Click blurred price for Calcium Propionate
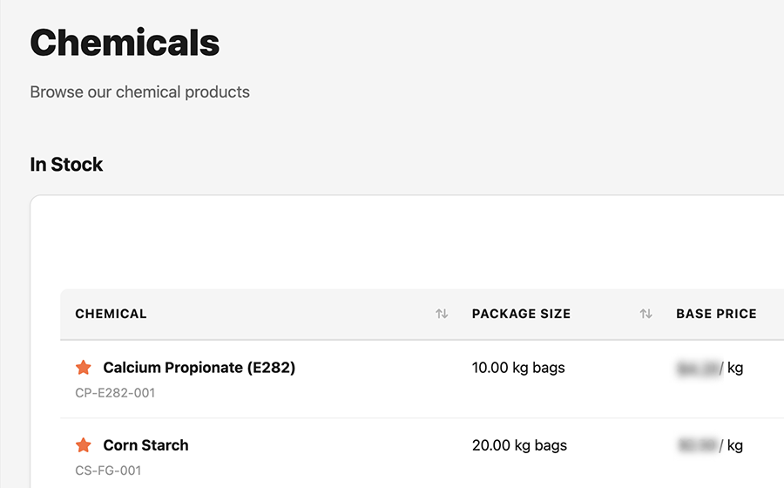The height and width of the screenshot is (488, 784). point(699,368)
